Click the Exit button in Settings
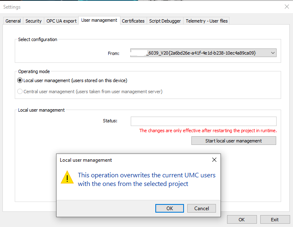 pos(275,220)
